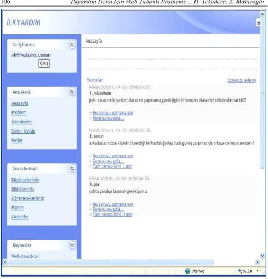Screen dimensions: 268x279
Task: Click the vertical scrollbar up arrow
Action: 263,15
